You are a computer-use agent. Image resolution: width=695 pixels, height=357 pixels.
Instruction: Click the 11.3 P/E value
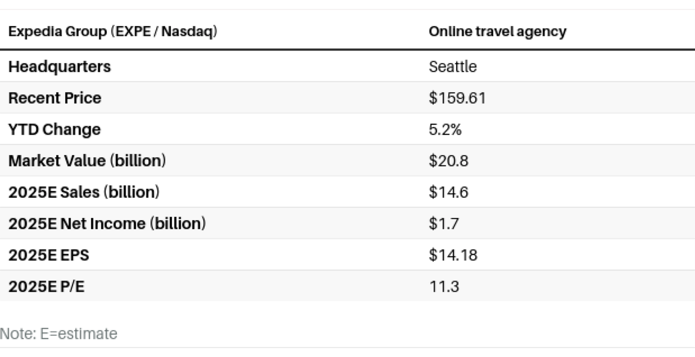pyautogui.click(x=443, y=286)
